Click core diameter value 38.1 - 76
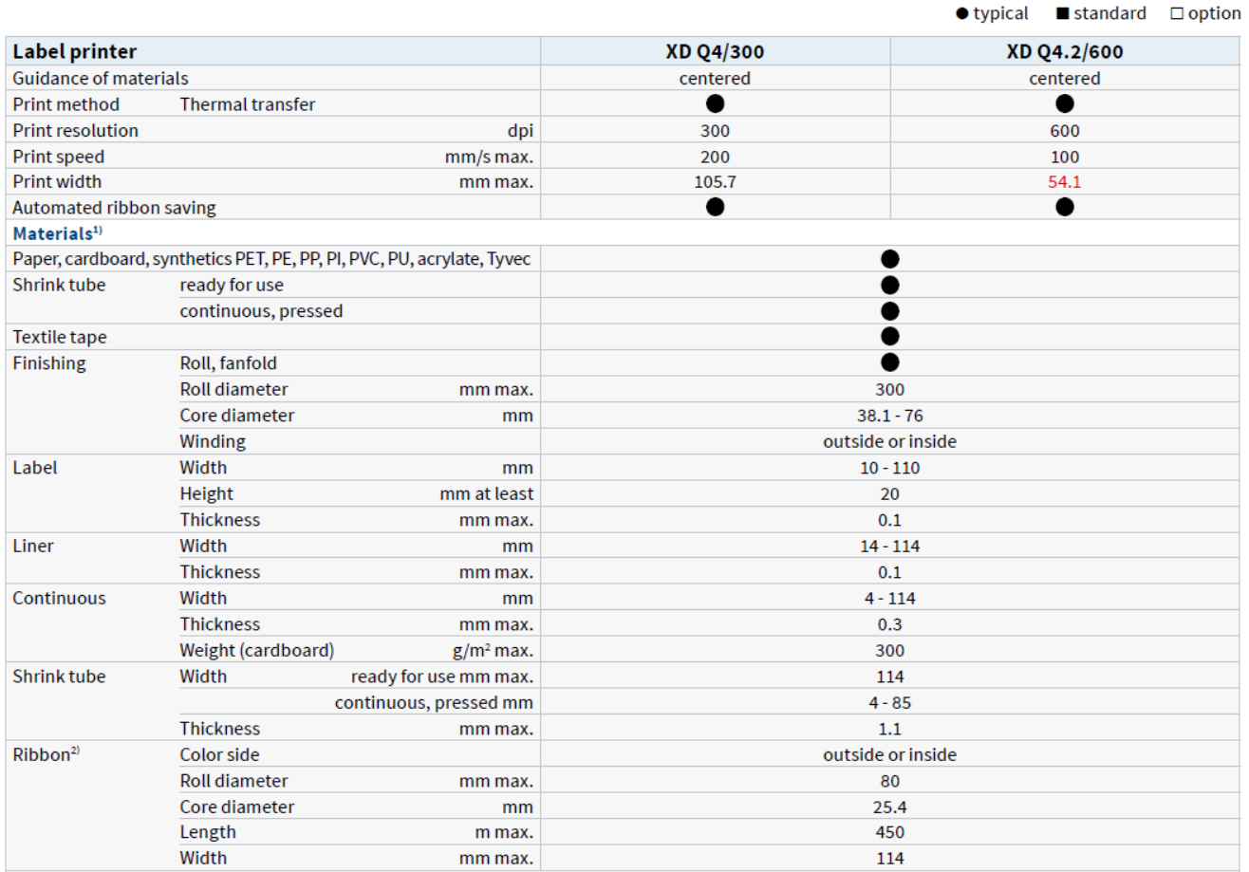The image size is (1249, 872). [889, 415]
